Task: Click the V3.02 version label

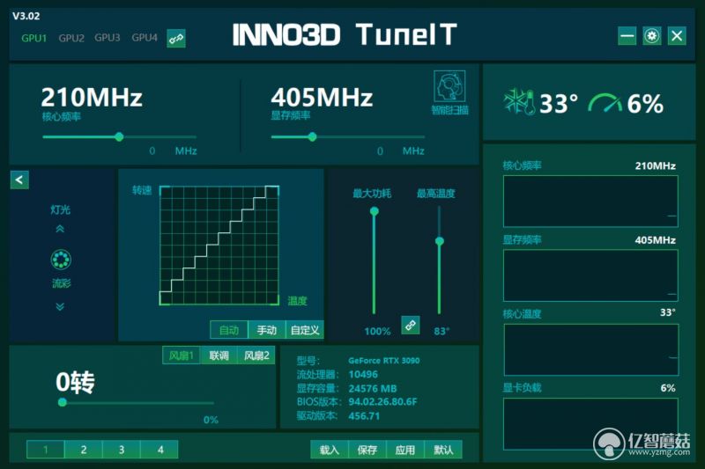Action: pos(26,16)
